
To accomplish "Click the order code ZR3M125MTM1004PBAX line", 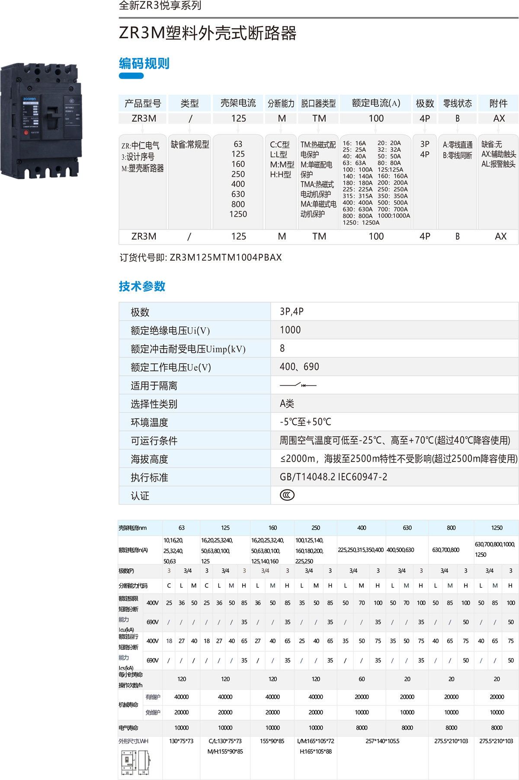I will [201, 257].
